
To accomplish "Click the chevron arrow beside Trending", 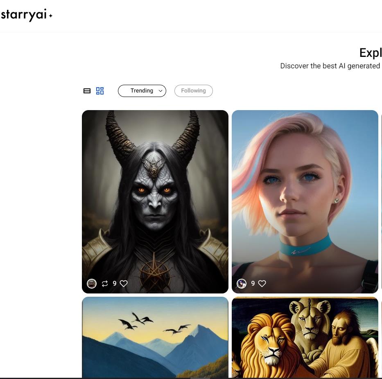I will [160, 91].
